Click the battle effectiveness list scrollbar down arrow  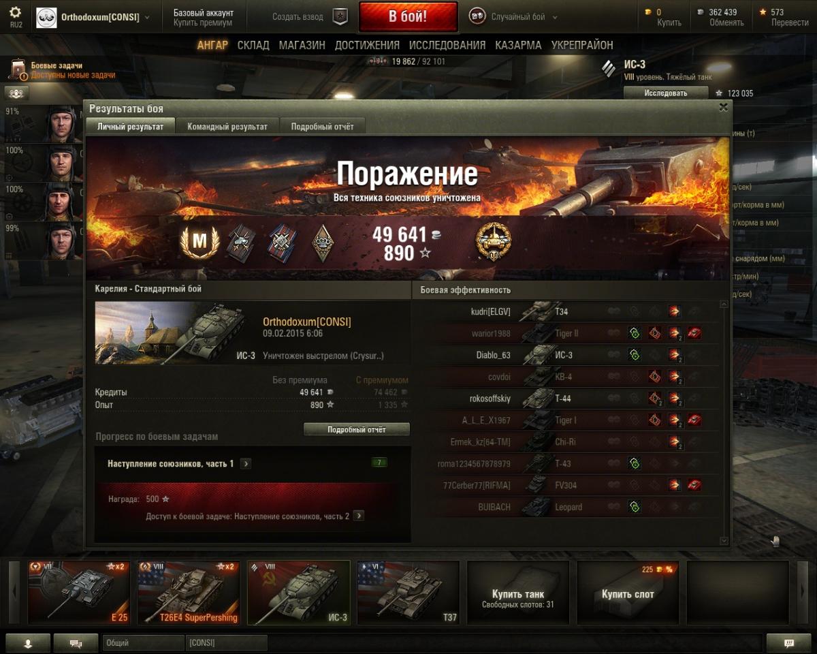point(724,541)
